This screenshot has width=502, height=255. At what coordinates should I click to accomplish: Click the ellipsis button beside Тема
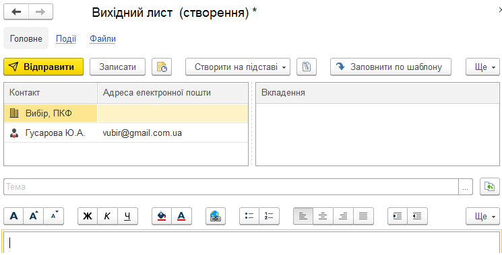coord(466,186)
